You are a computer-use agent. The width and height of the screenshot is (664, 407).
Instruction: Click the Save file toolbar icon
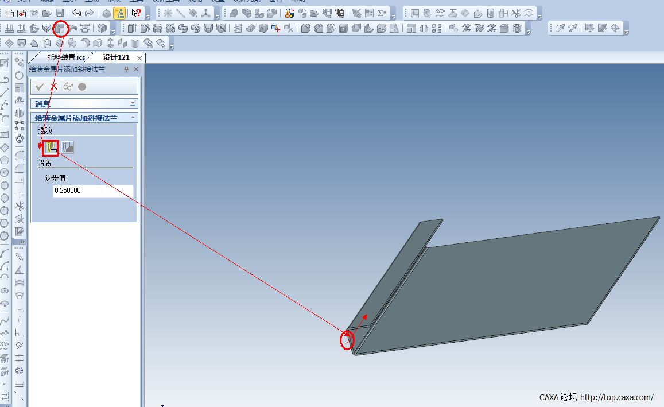[60, 13]
